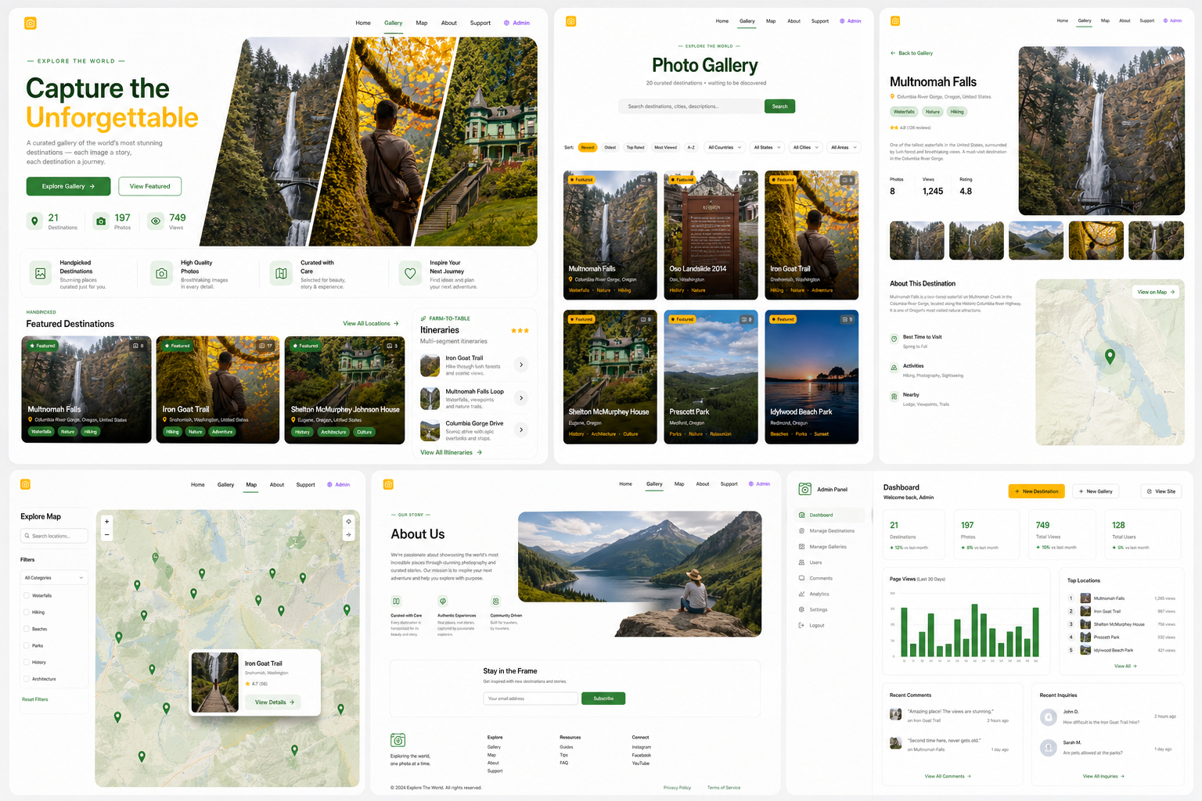Click the home page Curated with Care map icon
The width and height of the screenshot is (1202, 801).
[281, 273]
